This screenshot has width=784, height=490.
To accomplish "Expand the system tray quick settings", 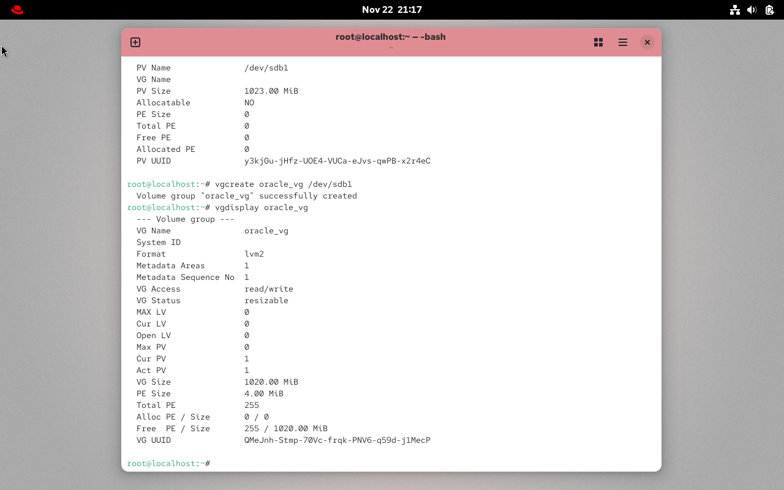I will point(752,9).
